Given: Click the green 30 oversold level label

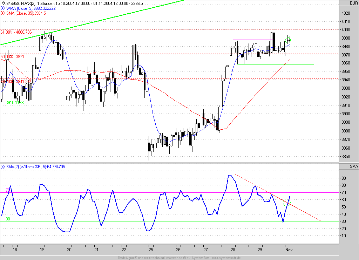Looking at the screenshot, I should pyautogui.click(x=7, y=219).
